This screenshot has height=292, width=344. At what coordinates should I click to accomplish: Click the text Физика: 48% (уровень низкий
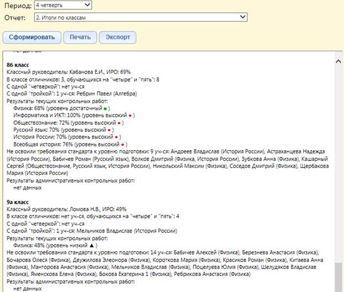click(x=50, y=245)
